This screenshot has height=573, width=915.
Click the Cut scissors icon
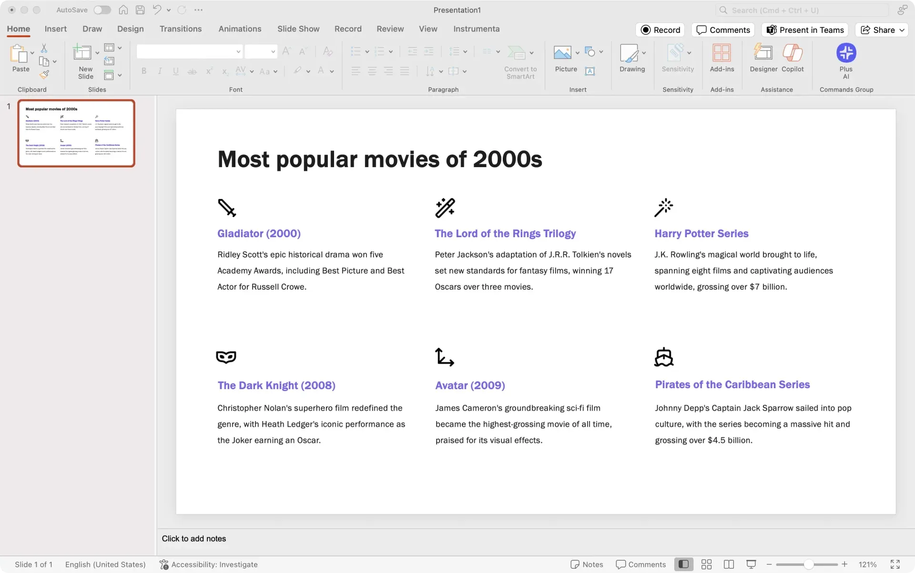tap(44, 48)
